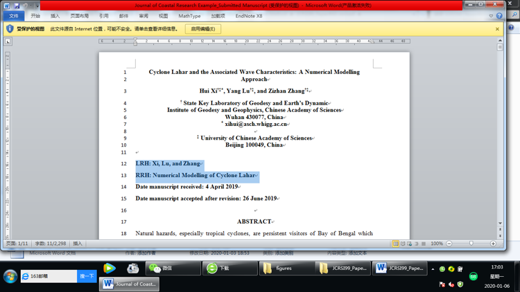520x292 pixels.
Task: Close the Protected View warning bar
Action: coord(497,29)
